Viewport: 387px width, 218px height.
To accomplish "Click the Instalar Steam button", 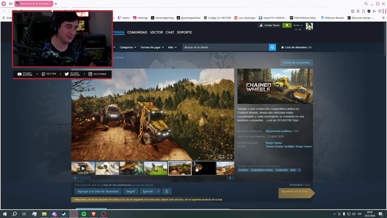I will [x=269, y=25].
